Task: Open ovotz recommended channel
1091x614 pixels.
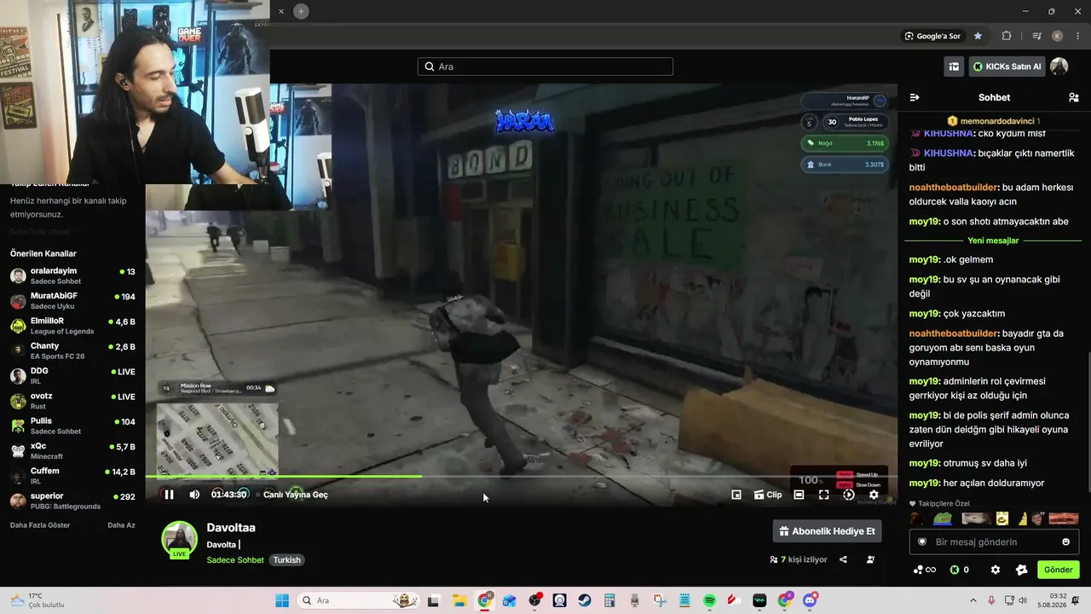Action: pos(72,401)
